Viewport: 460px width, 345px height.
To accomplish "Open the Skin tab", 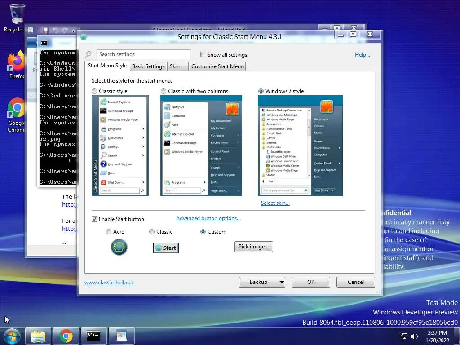I will [177, 66].
